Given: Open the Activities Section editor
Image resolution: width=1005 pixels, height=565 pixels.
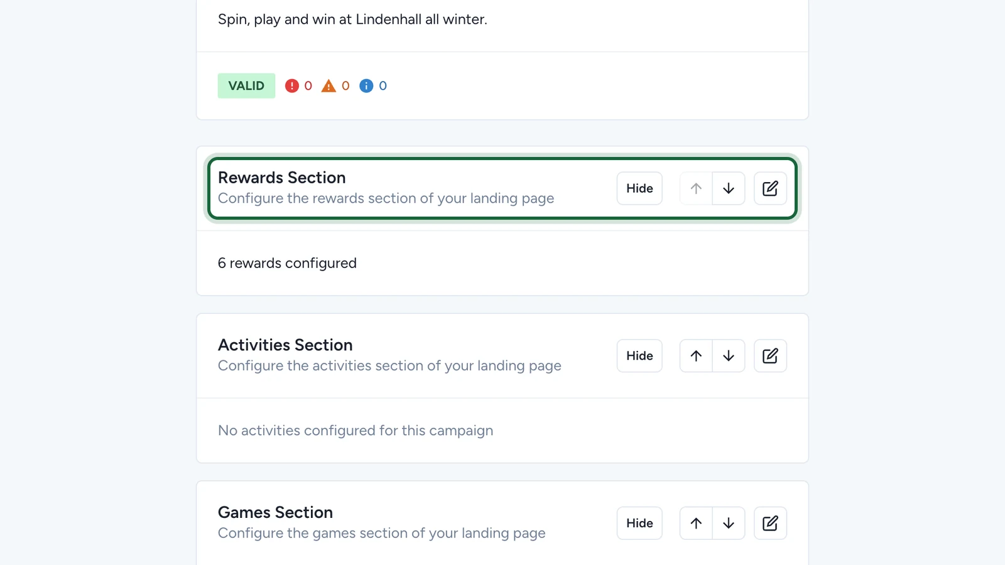Looking at the screenshot, I should [x=770, y=356].
